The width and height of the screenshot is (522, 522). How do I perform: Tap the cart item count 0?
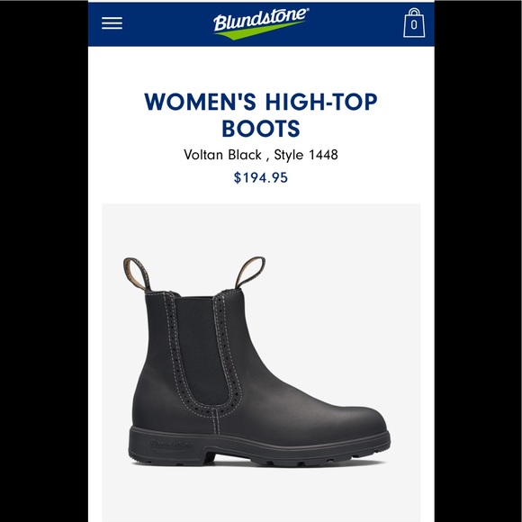pyautogui.click(x=414, y=25)
